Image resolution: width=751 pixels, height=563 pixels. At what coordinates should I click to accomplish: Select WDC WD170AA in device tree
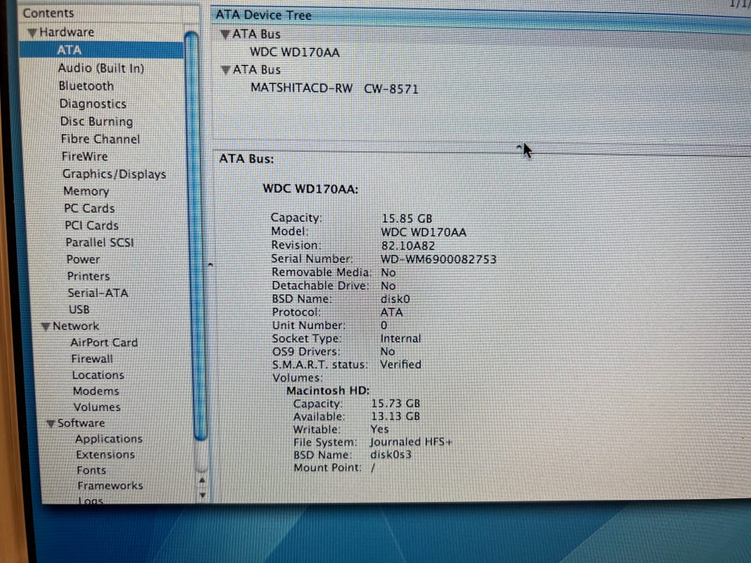tap(295, 52)
